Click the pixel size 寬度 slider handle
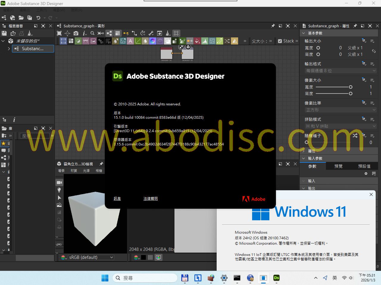Image resolution: width=381 pixels, height=285 pixels. (351, 87)
